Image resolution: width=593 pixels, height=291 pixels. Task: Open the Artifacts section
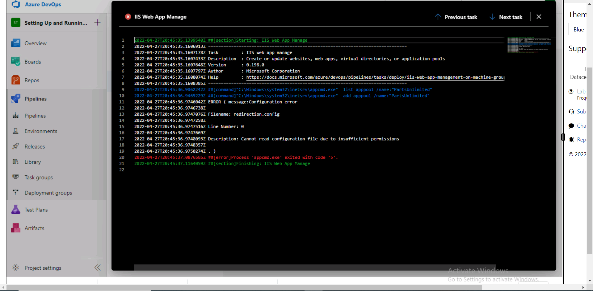pos(34,228)
